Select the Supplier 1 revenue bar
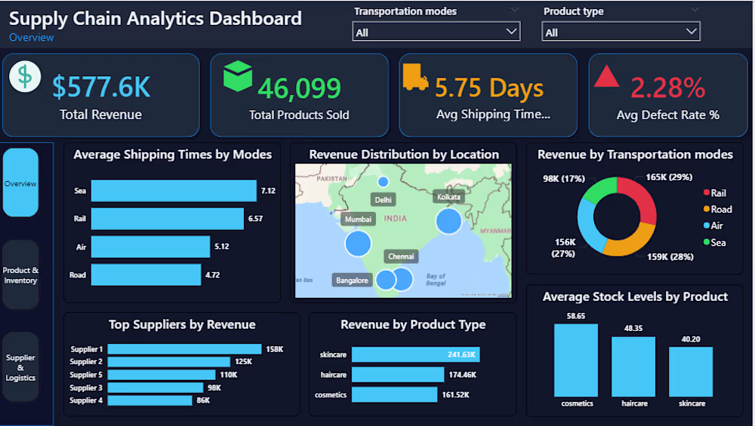This screenshot has height=426, width=755. [x=184, y=349]
